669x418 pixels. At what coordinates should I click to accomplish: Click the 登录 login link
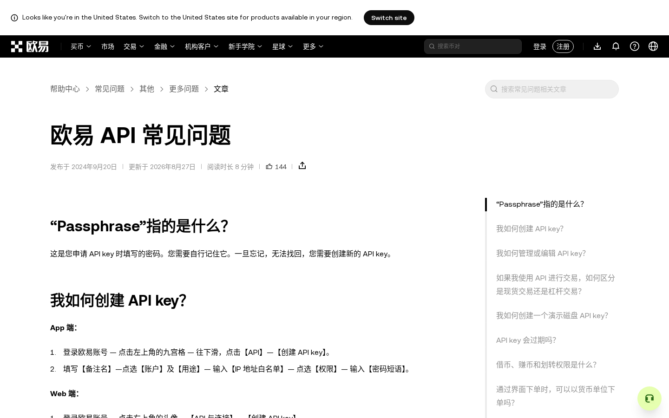540,46
